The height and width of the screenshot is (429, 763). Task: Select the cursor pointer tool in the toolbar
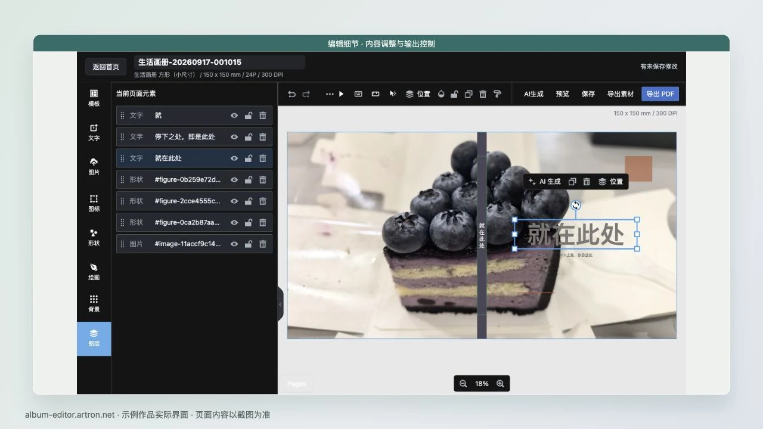[393, 94]
